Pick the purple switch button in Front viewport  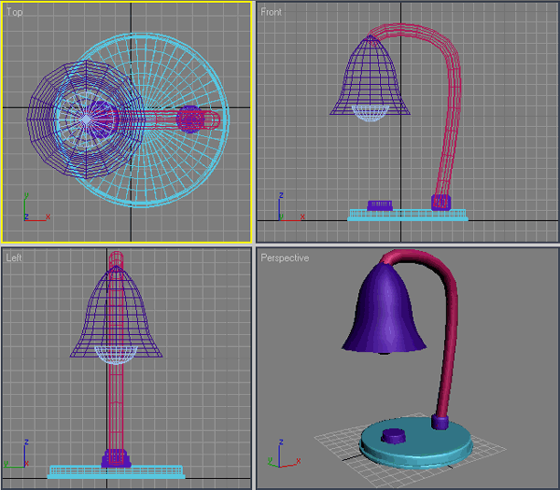[380, 205]
